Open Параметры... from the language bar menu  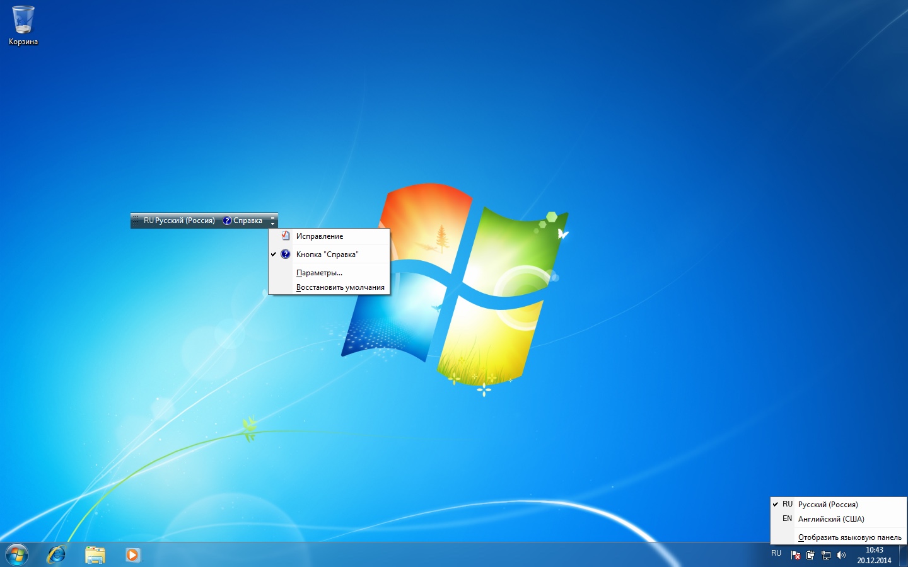329,273
